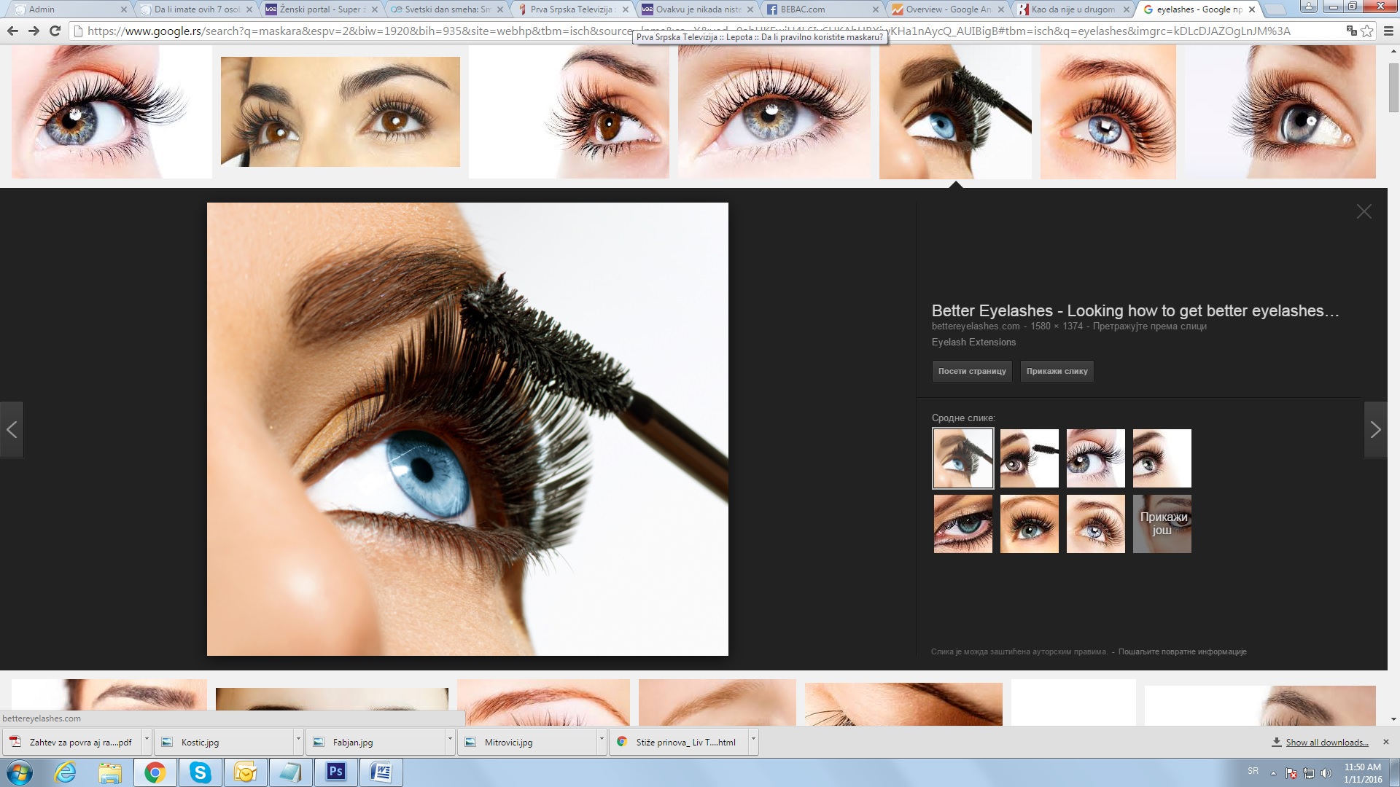This screenshot has width=1400, height=787.
Task: Click the browser reload page icon
Action: [55, 31]
